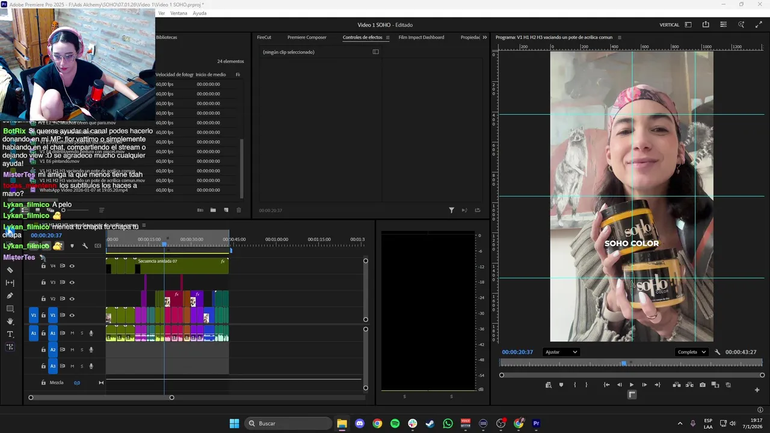Click the new item icon in Project panel
The height and width of the screenshot is (433, 770).
point(226,210)
